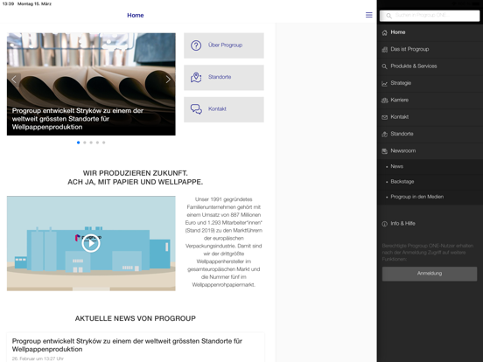Click the Info & Hilfe info icon

(384, 224)
